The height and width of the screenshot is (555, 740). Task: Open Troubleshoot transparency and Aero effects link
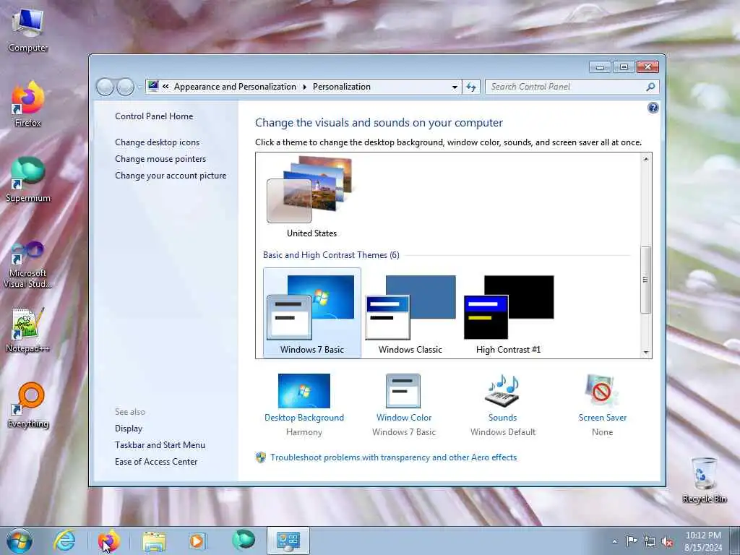click(x=394, y=457)
